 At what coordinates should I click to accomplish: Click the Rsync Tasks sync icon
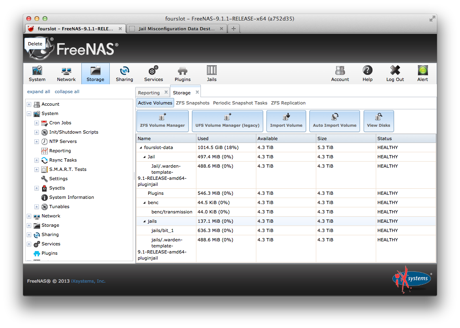pyautogui.click(x=44, y=160)
